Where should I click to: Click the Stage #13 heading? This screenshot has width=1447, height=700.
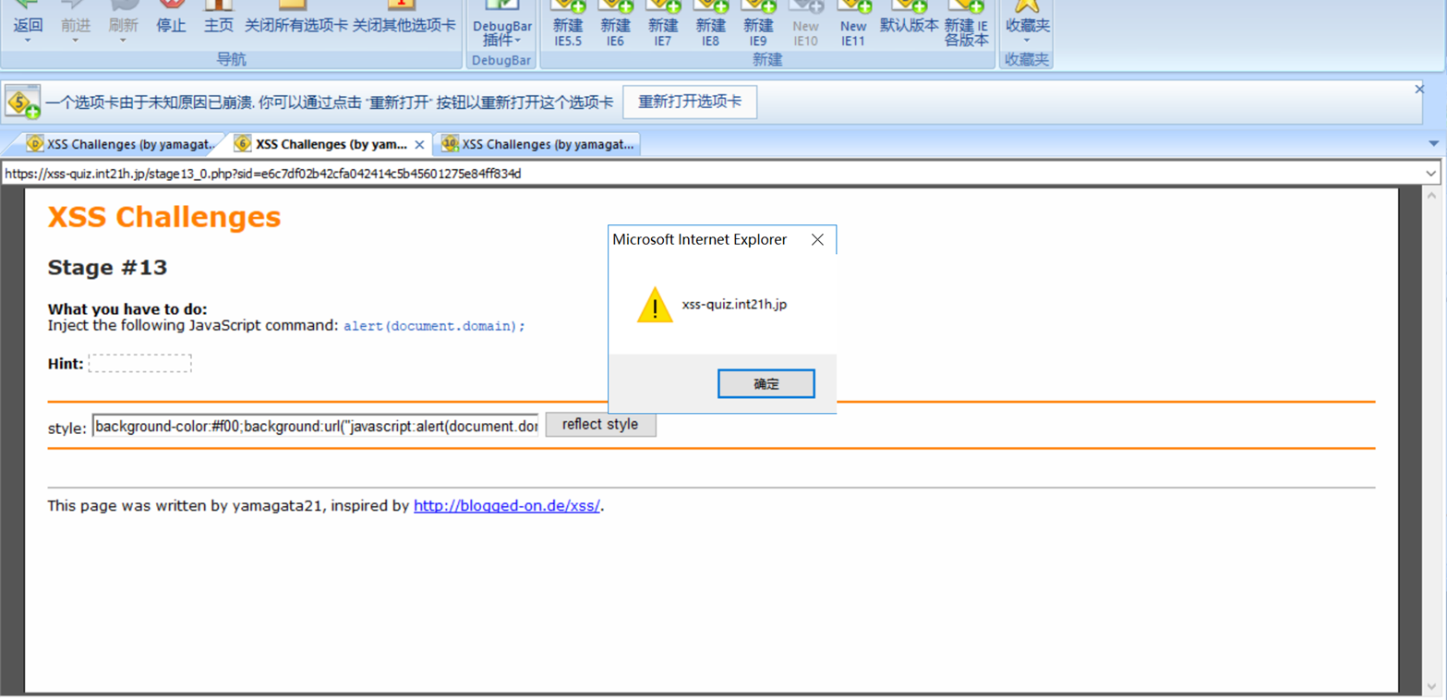pyautogui.click(x=107, y=268)
